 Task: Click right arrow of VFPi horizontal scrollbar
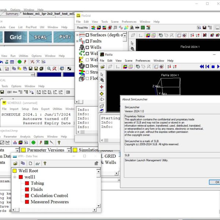click(x=95, y=210)
